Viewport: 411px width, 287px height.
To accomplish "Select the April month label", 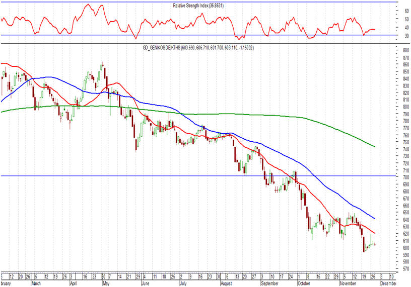I will 74,283.
